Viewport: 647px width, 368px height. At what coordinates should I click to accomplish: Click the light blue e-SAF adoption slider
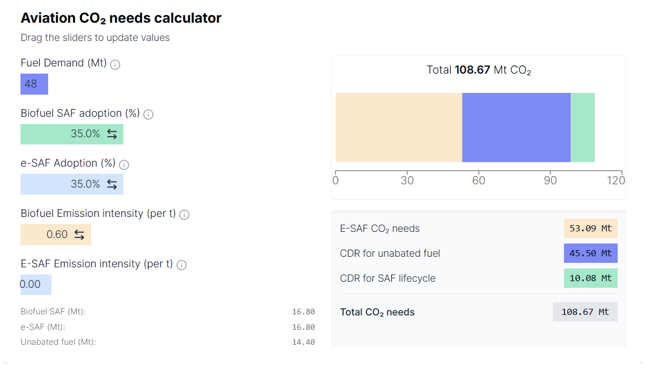pos(72,184)
